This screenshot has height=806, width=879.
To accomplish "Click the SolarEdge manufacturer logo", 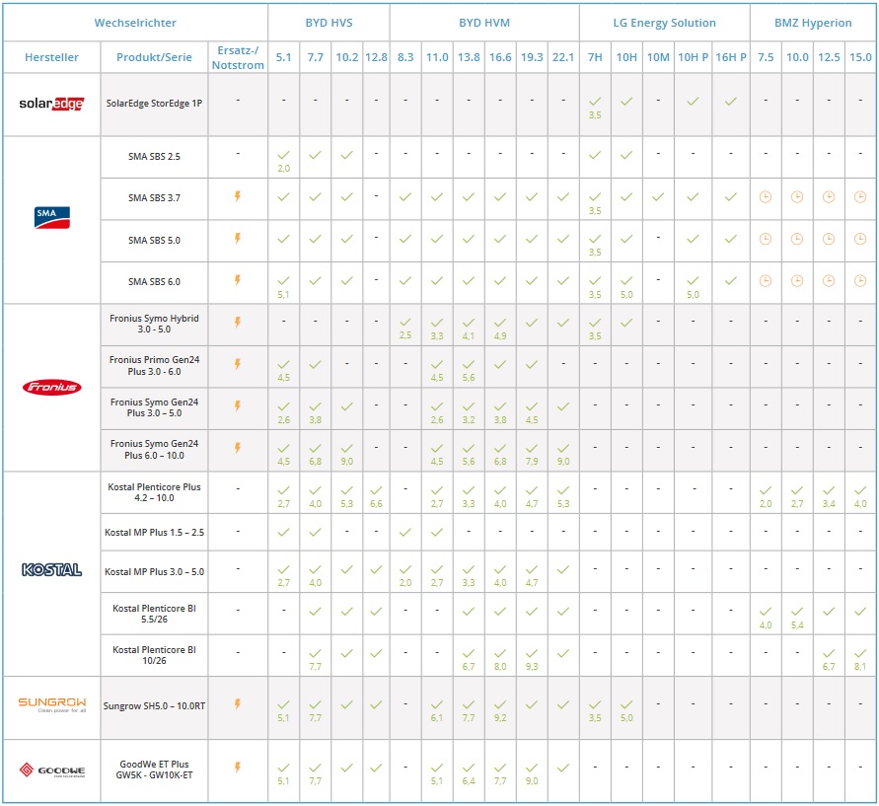I will pos(51,104).
